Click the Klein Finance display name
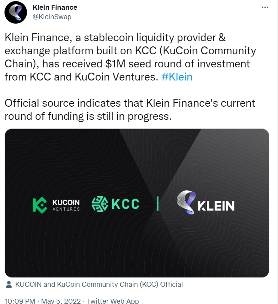This screenshot has height=304, width=278. click(x=55, y=7)
